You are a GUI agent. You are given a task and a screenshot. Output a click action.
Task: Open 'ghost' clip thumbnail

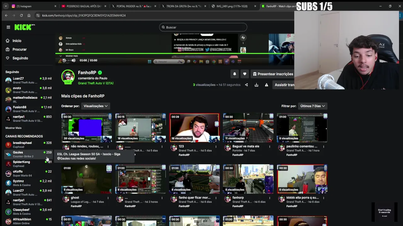(87, 179)
